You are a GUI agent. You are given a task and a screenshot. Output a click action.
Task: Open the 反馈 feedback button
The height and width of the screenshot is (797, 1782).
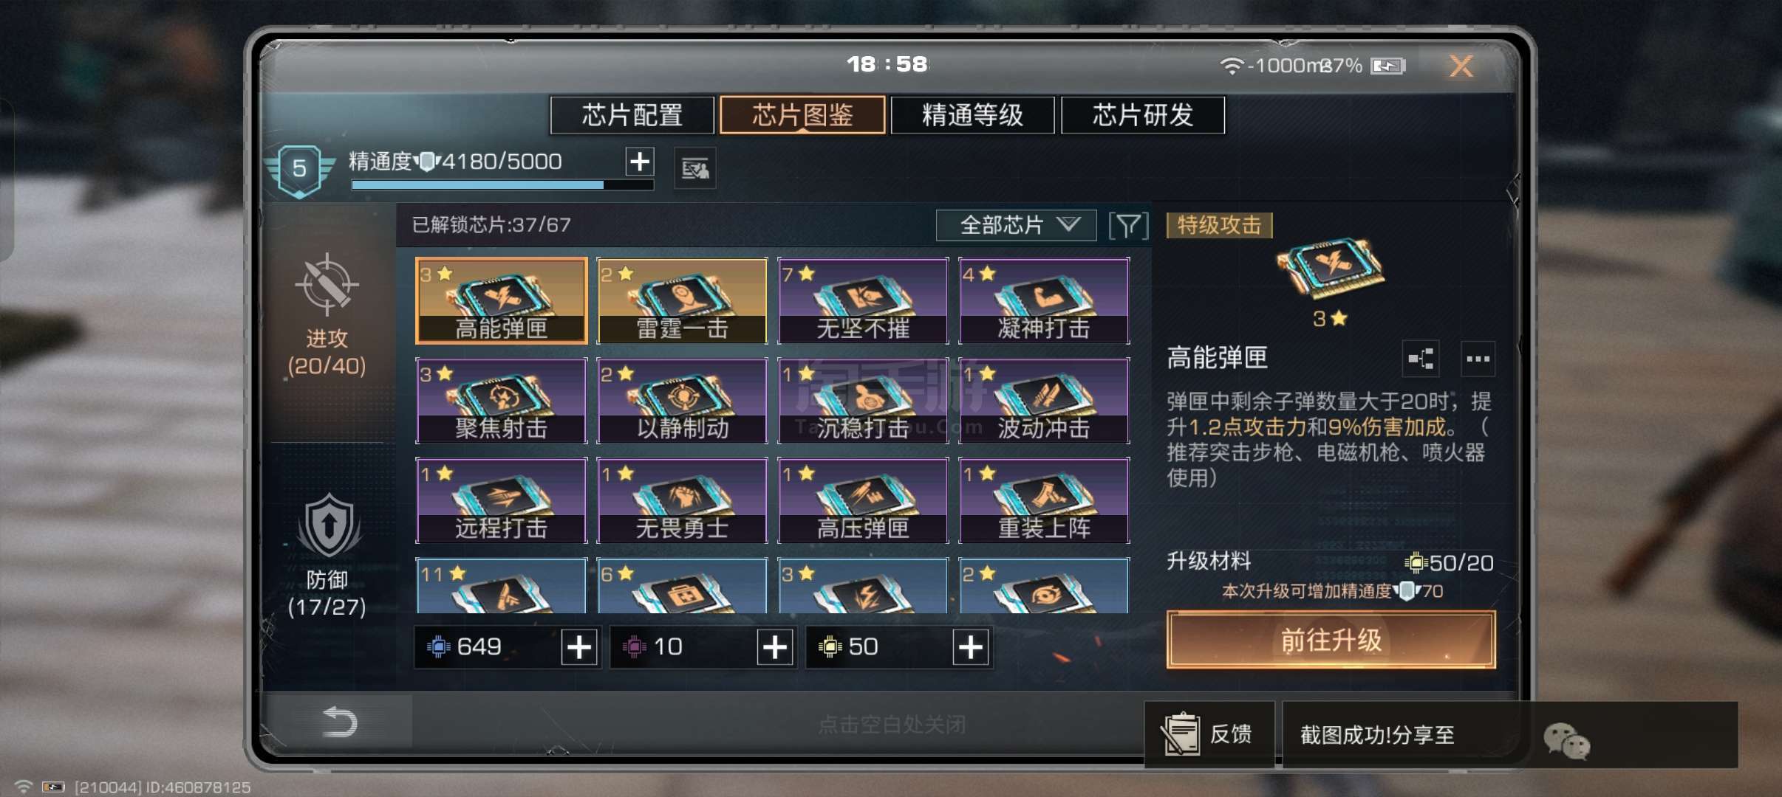coord(1209,734)
